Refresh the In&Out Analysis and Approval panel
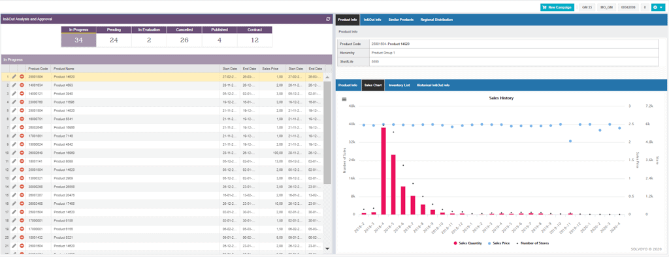The width and height of the screenshot is (669, 257). pos(328,19)
